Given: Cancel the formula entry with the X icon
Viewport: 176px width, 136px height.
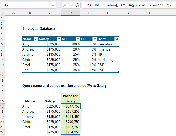Looking at the screenshot, I should click(x=65, y=5).
